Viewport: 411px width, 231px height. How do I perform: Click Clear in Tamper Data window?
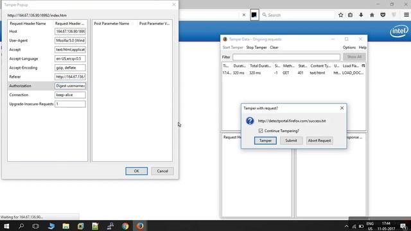pyautogui.click(x=274, y=47)
